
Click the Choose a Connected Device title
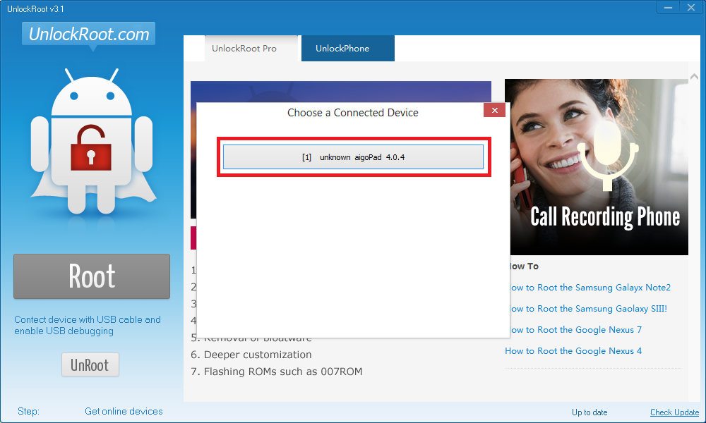click(x=352, y=113)
